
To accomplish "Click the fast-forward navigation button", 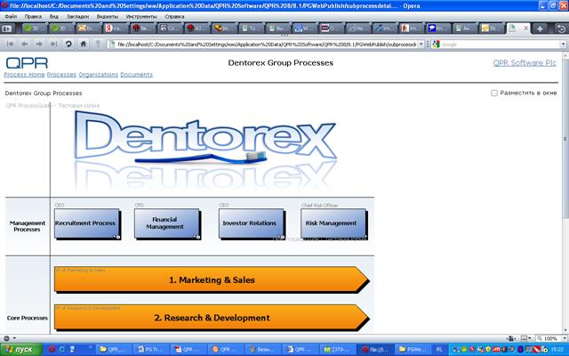I will coord(53,44).
